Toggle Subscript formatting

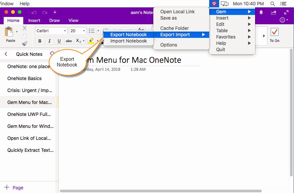point(78,41)
